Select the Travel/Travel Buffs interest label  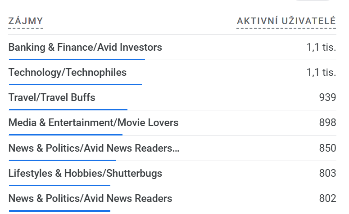52,97
